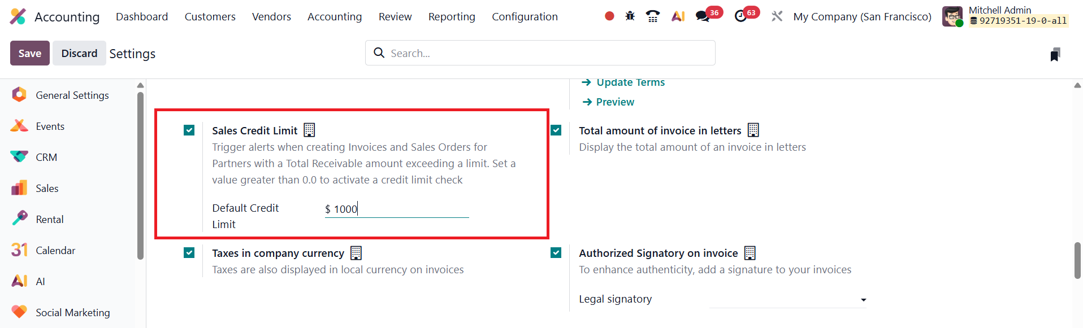Open the Customers menu
Screen dimensions: 1083x328
point(210,17)
